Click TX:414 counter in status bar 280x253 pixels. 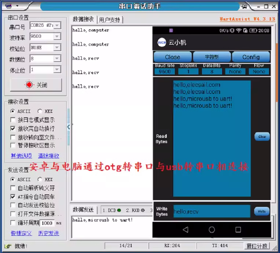[220, 246]
